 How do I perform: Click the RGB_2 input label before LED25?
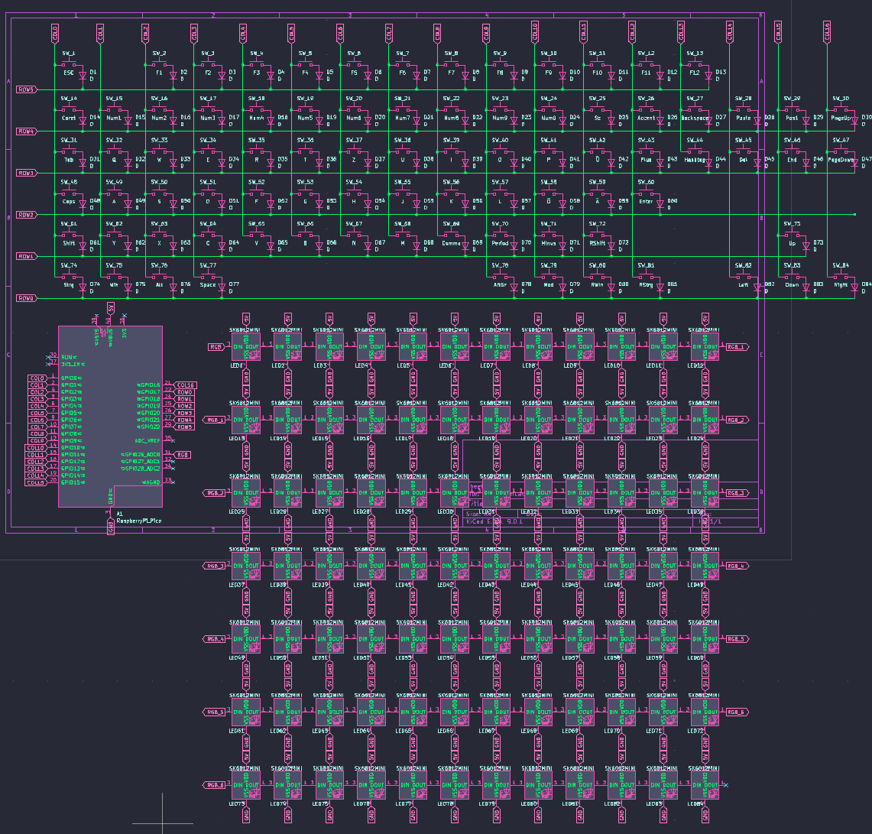pos(213,493)
